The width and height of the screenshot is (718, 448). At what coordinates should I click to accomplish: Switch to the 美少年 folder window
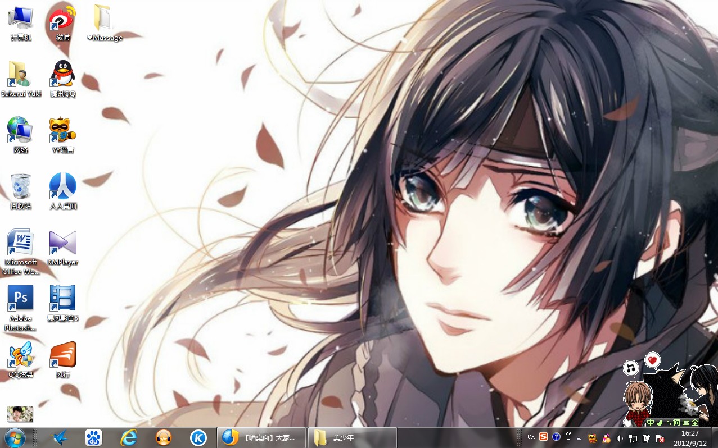tap(353, 437)
